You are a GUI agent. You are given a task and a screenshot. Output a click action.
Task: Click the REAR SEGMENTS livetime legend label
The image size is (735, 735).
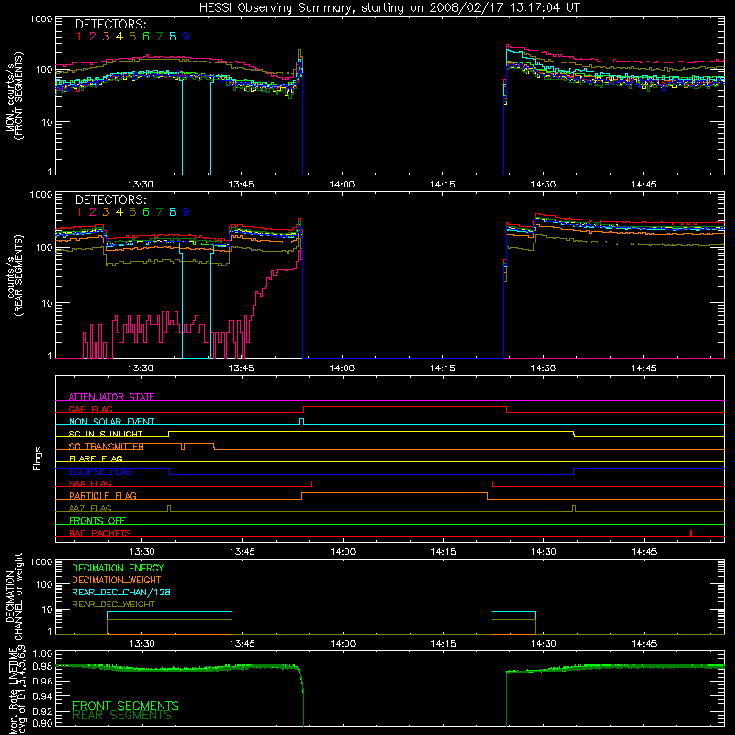tap(122, 716)
